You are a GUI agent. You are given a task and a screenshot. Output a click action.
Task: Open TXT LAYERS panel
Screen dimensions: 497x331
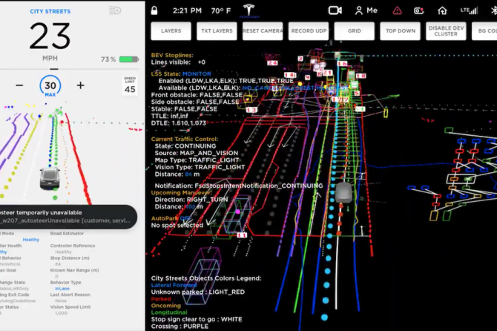click(217, 31)
